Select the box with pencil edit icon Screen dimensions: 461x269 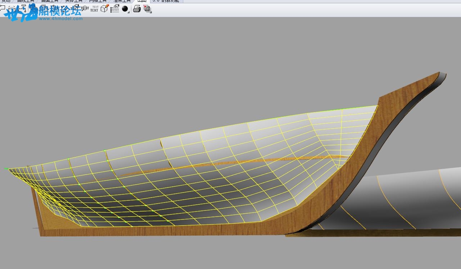(x=105, y=8)
